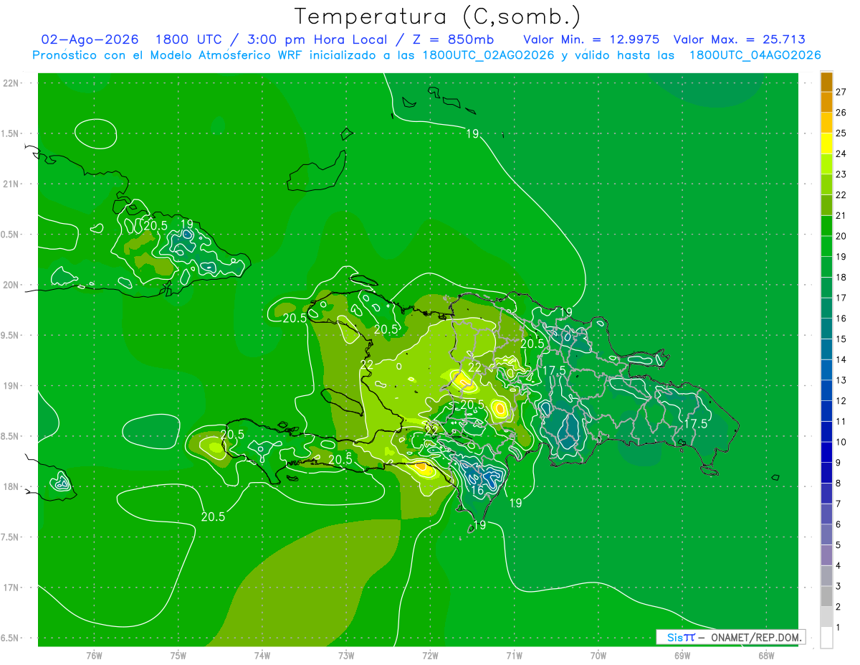Click the "18N" latitude axis label
The height and width of the screenshot is (665, 860).
[12, 486]
